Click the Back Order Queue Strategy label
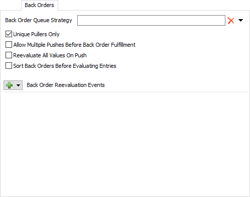The image size is (250, 197). click(39, 20)
